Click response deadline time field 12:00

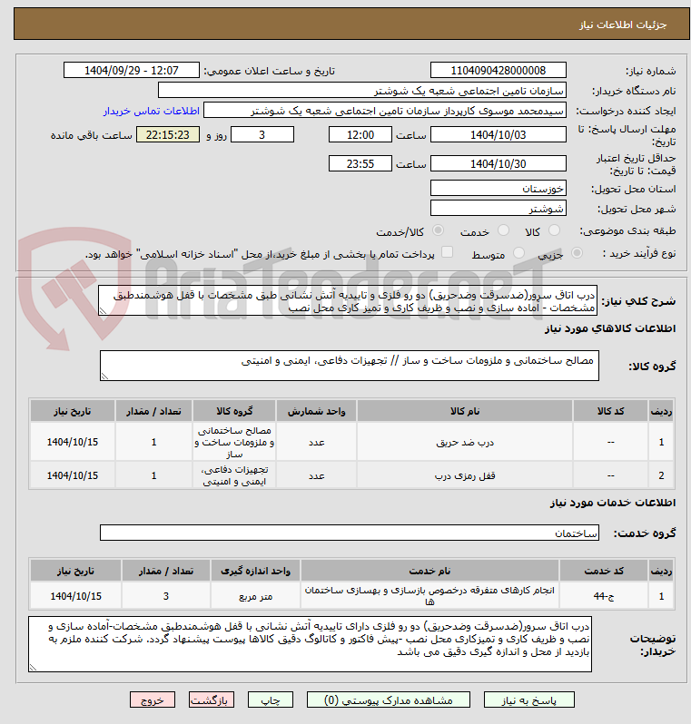click(360, 135)
